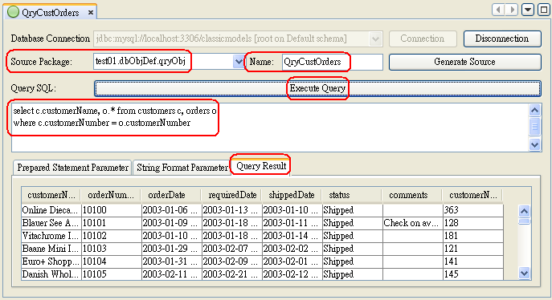552x300 pixels.
Task: Open the Source Package dropdown arrow
Action: pos(239,62)
